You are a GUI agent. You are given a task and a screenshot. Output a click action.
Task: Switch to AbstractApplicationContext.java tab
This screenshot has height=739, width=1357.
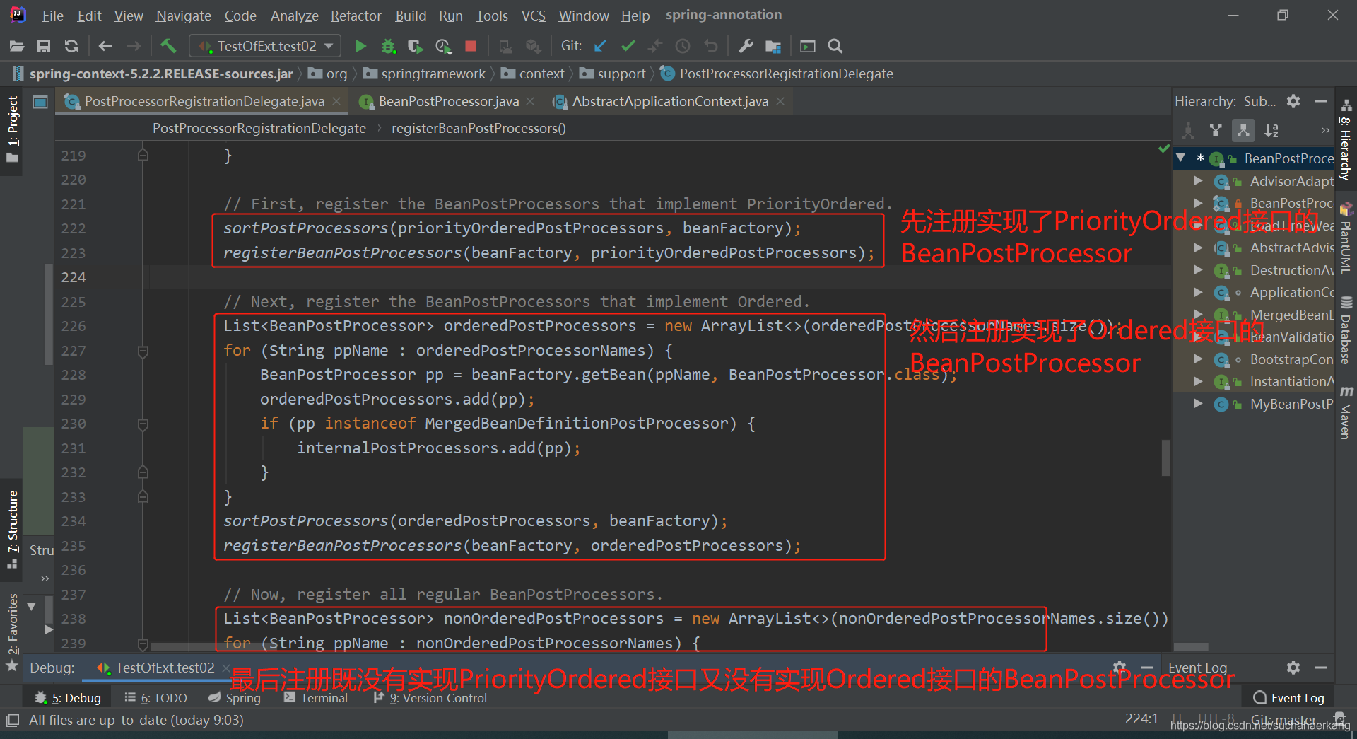670,101
